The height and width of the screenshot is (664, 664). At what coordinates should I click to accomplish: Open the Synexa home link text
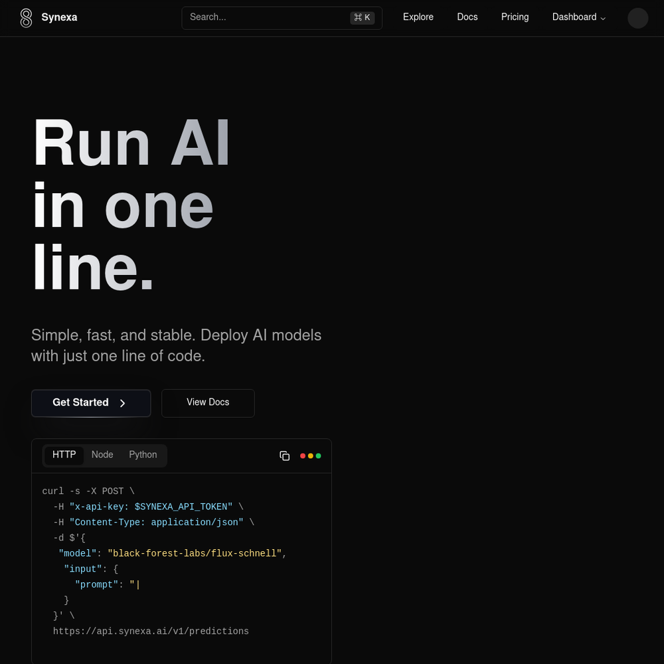(59, 17)
